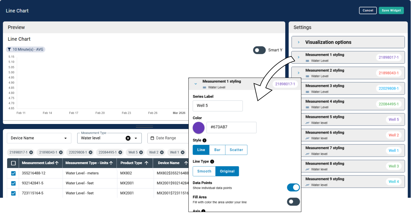The image size is (411, 215).
Task: Expand Measurement 2 styling panel
Action: 299,73
